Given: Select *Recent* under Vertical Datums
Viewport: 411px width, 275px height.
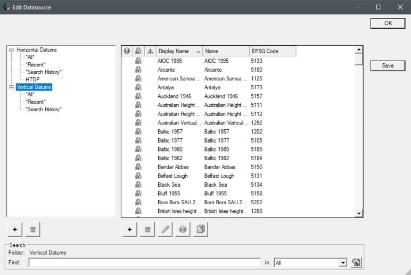Looking at the screenshot, I should pyautogui.click(x=36, y=102).
